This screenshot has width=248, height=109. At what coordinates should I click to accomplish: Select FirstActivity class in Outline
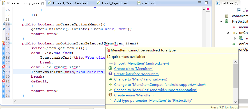click(240, 21)
